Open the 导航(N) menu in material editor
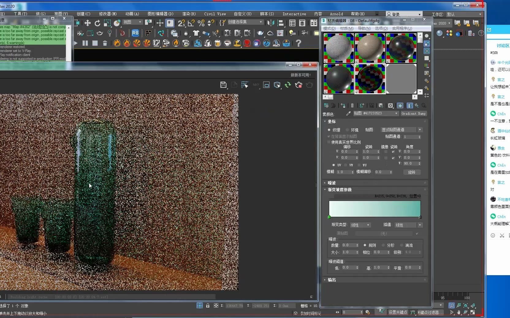Image resolution: width=510 pixels, height=318 pixels. tap(364, 28)
